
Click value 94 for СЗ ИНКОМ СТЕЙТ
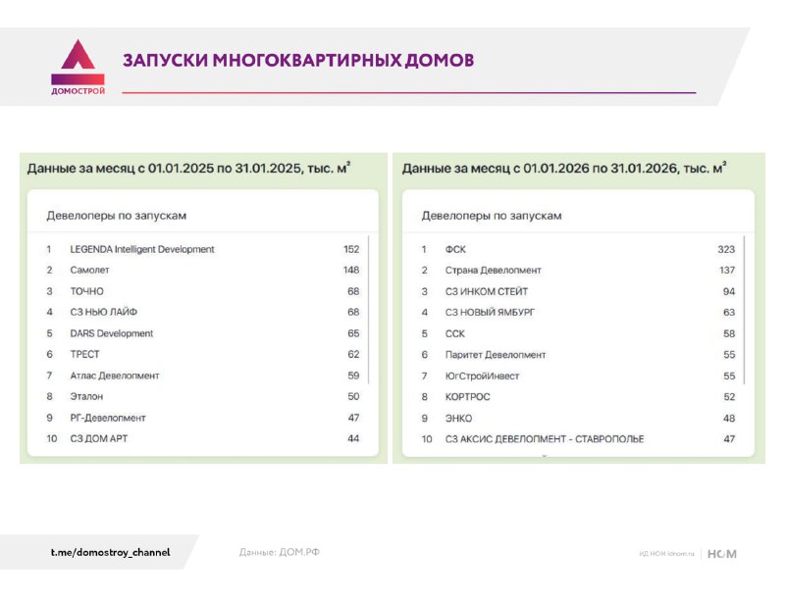pyautogui.click(x=729, y=291)
